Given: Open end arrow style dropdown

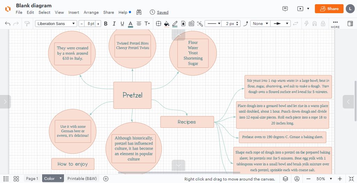Looking at the screenshot, I should tap(281, 24).
